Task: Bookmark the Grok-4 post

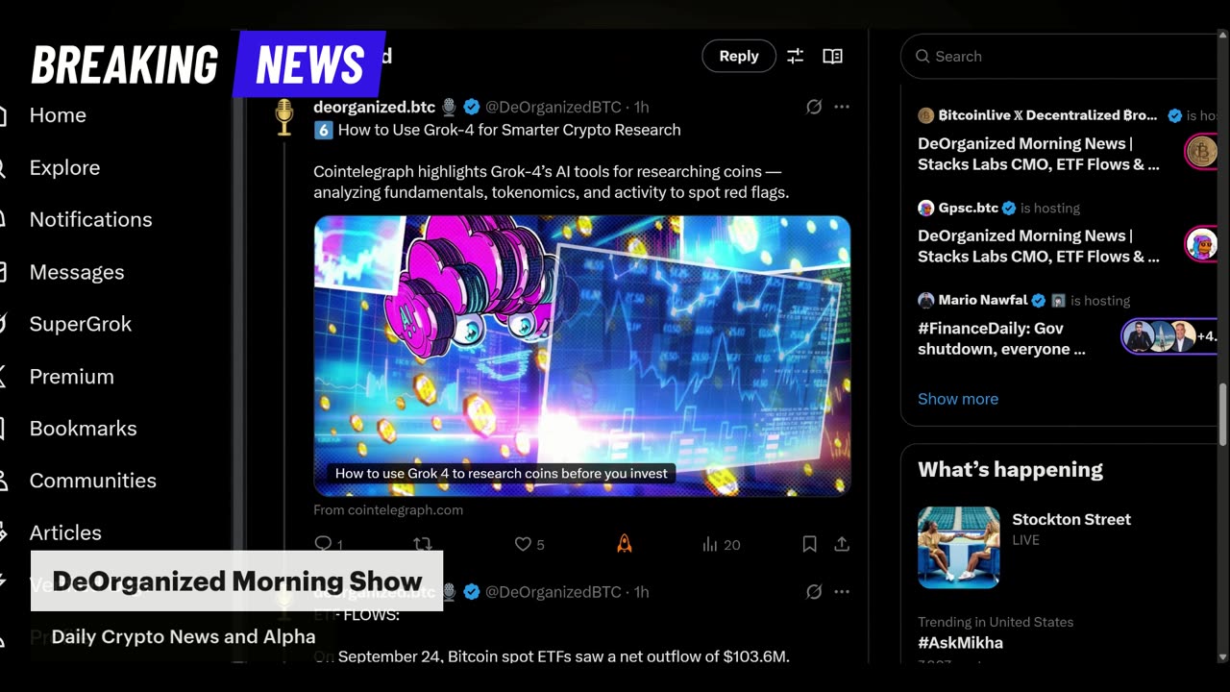Action: coord(809,544)
